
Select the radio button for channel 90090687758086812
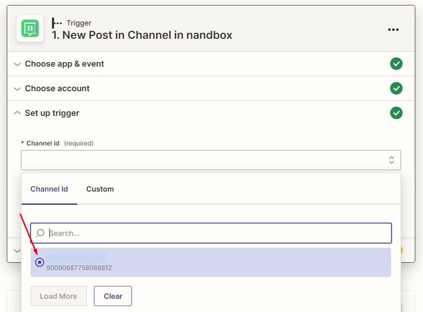click(40, 262)
